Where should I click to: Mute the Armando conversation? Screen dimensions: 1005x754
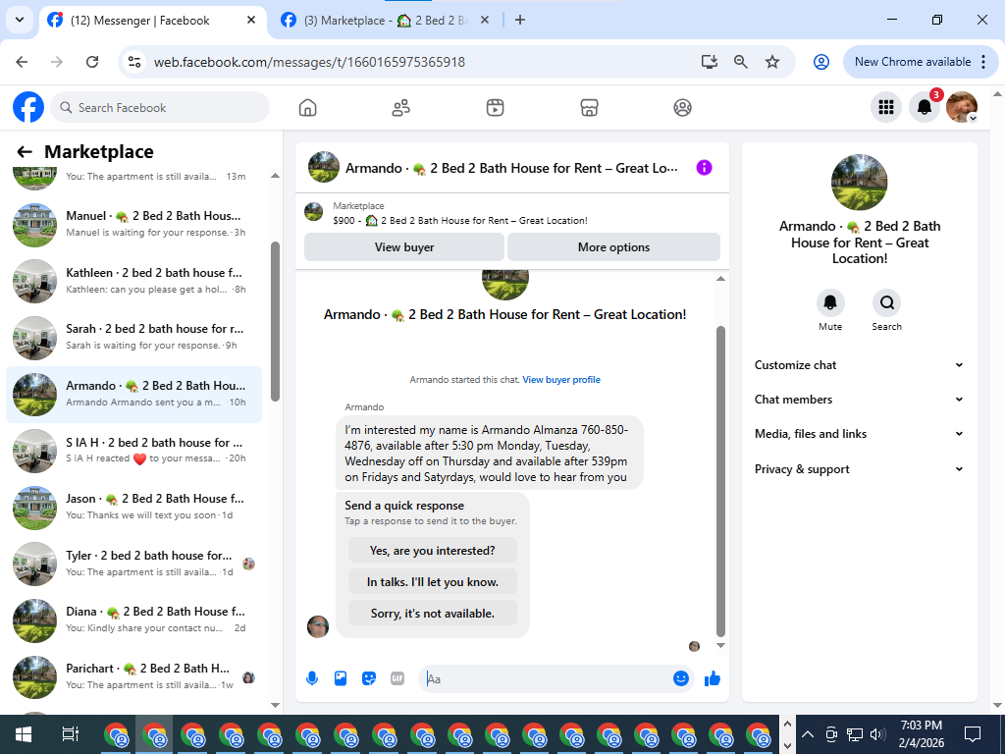click(x=830, y=303)
